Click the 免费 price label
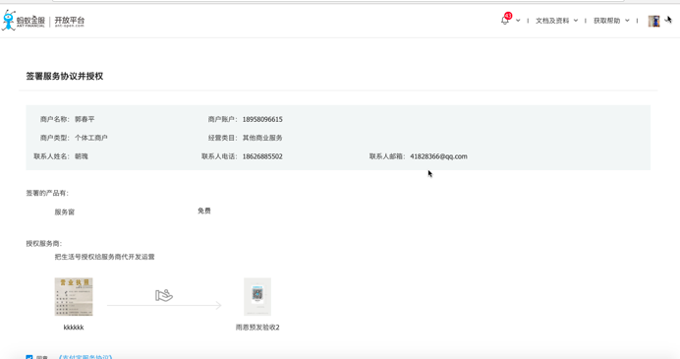 pyautogui.click(x=204, y=210)
